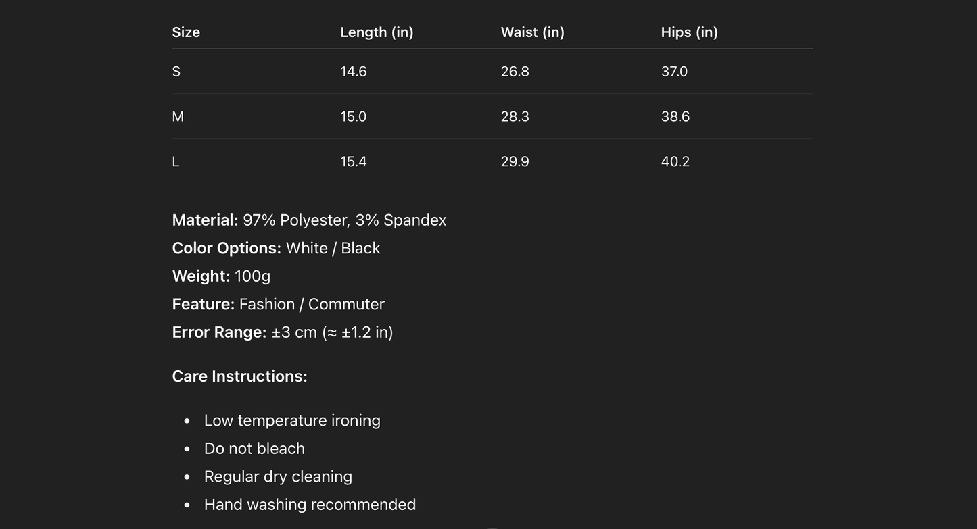Viewport: 977px width, 529px height.
Task: Click the Hand washing recommended bullet
Action: [310, 505]
